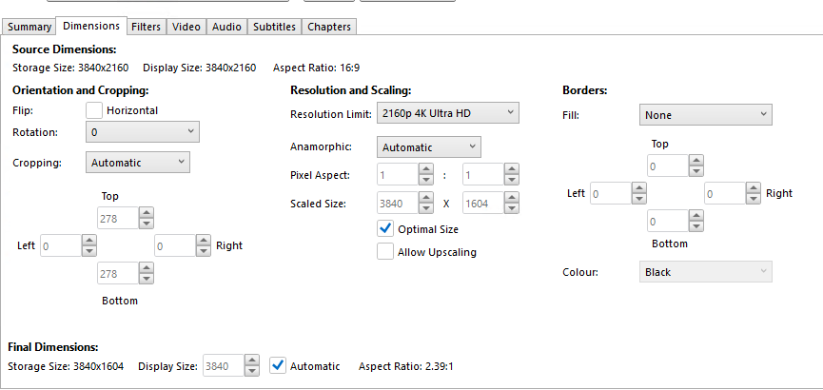Viewport: 823px width, 390px height.
Task: Increase the Left crop value
Action: click(88, 240)
